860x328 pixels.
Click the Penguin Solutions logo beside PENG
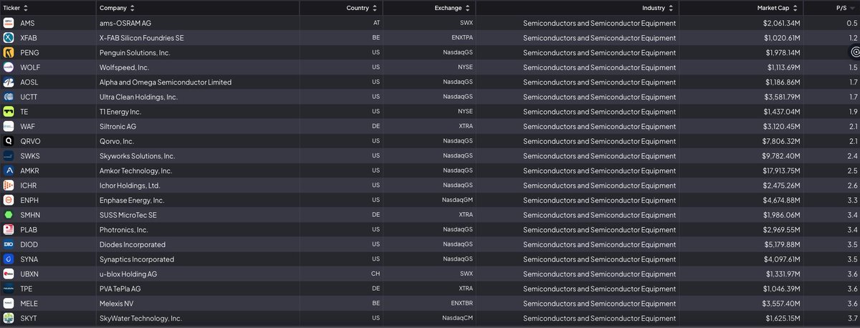pyautogui.click(x=9, y=52)
